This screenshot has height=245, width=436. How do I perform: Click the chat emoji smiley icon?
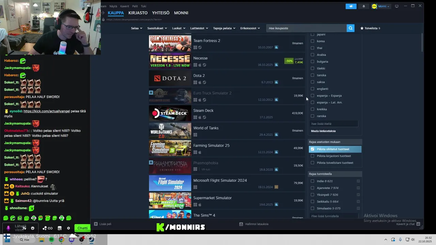(x=33, y=228)
